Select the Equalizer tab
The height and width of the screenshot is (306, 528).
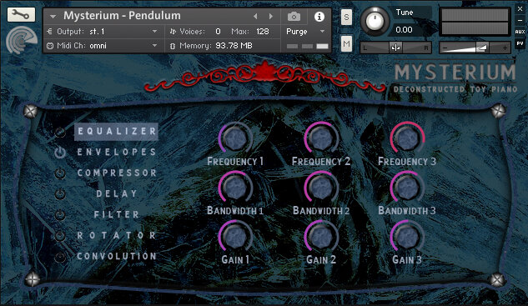tap(117, 131)
